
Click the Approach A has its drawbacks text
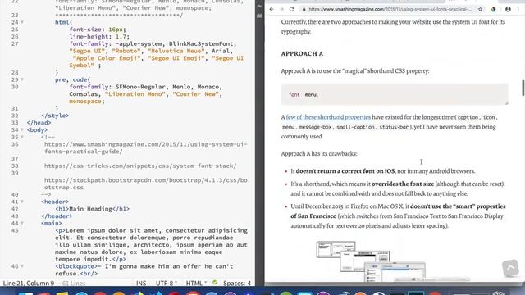click(319, 154)
